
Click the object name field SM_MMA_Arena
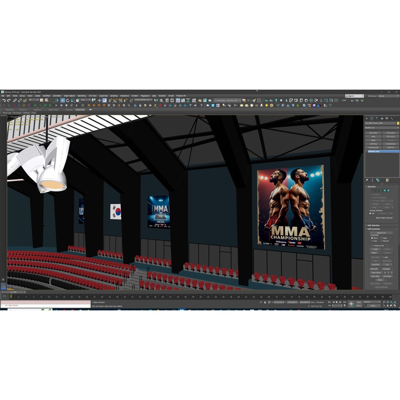pyautogui.click(x=380, y=123)
